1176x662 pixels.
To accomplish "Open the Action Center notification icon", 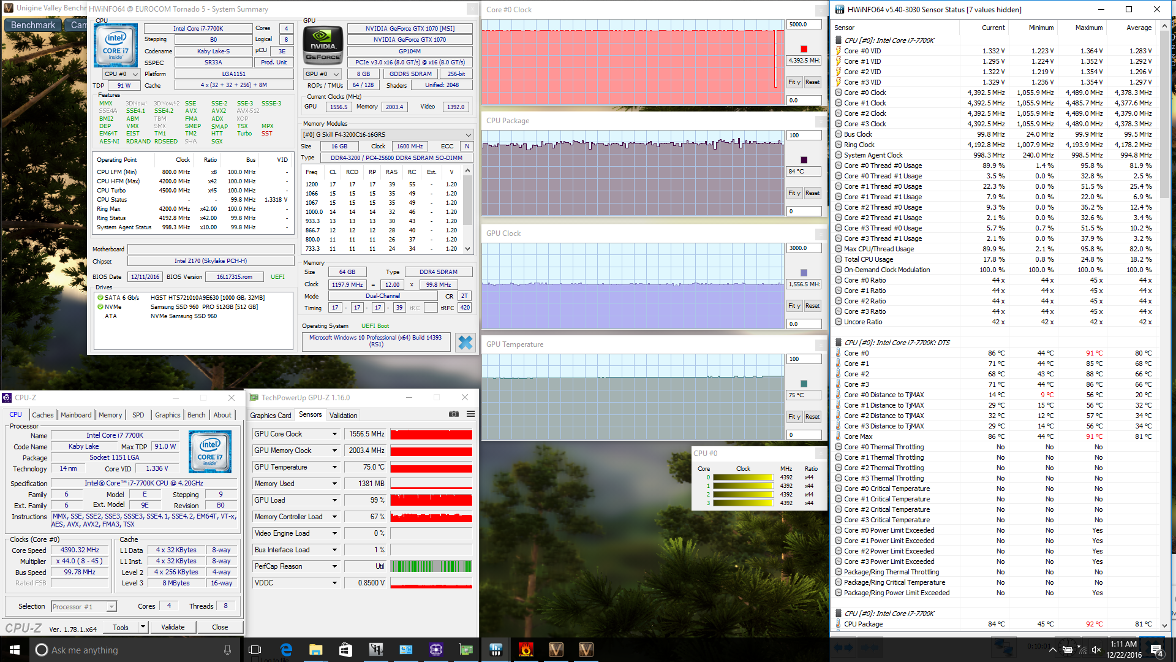I will pos(1156,650).
